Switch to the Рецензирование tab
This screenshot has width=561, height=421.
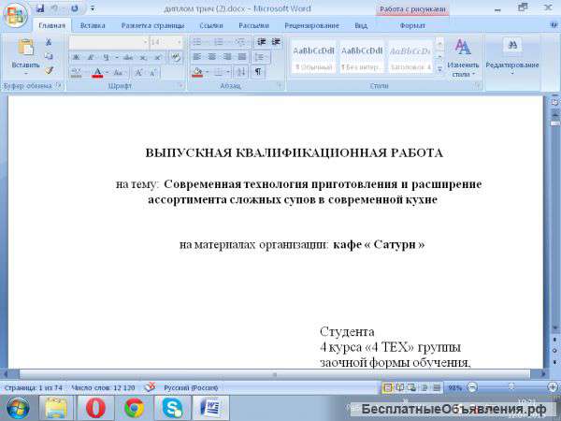tap(311, 26)
